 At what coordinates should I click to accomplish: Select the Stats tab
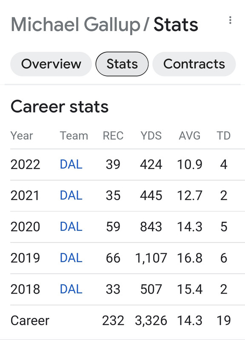click(x=122, y=64)
